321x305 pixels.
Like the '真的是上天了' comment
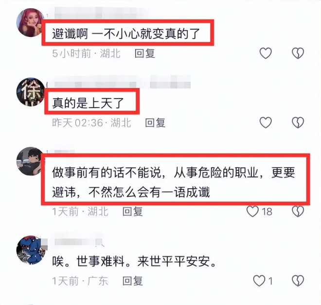pos(266,123)
